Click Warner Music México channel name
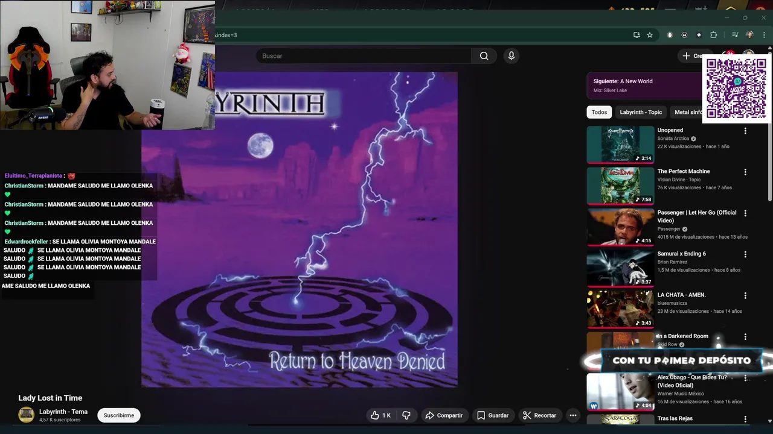The height and width of the screenshot is (434, 773). (x=681, y=394)
